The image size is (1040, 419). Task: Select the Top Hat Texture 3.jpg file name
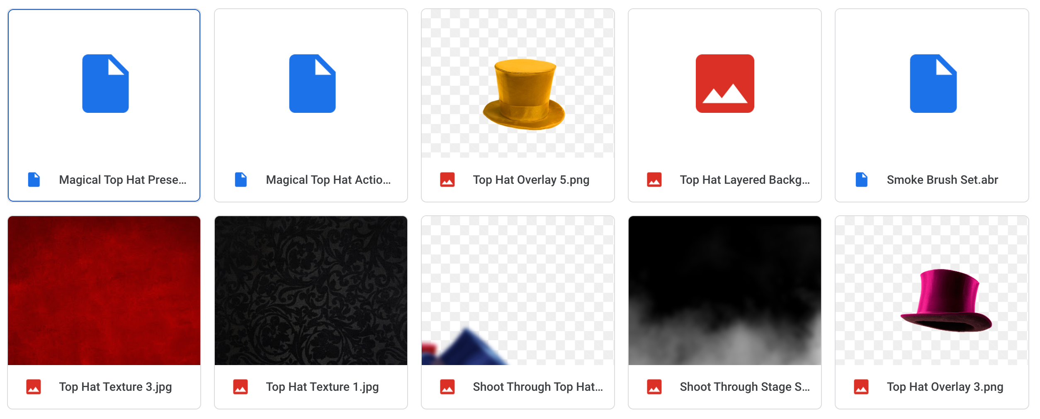(x=115, y=387)
